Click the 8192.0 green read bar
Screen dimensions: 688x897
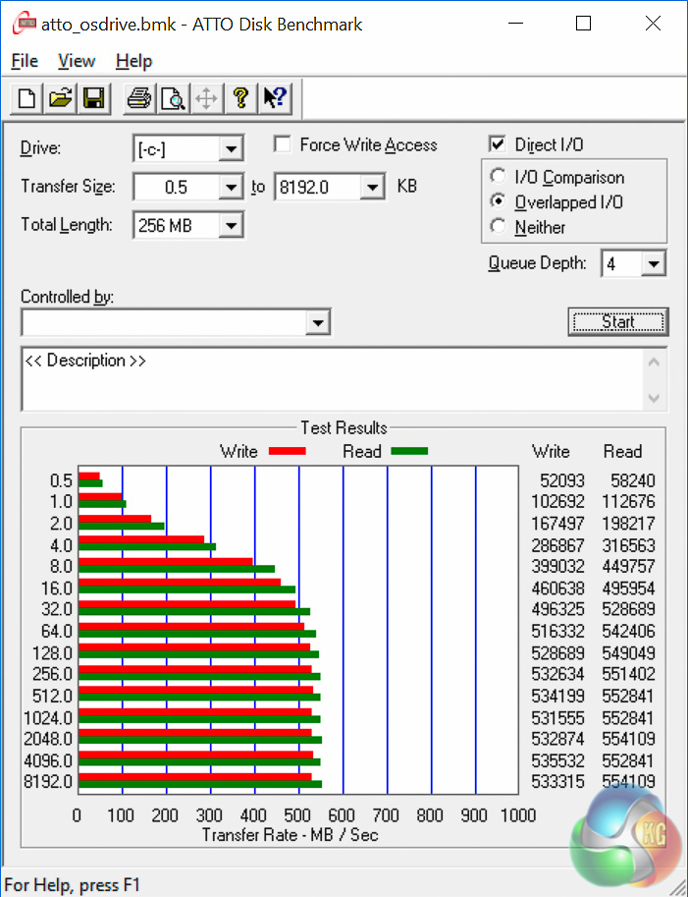pos(200,784)
